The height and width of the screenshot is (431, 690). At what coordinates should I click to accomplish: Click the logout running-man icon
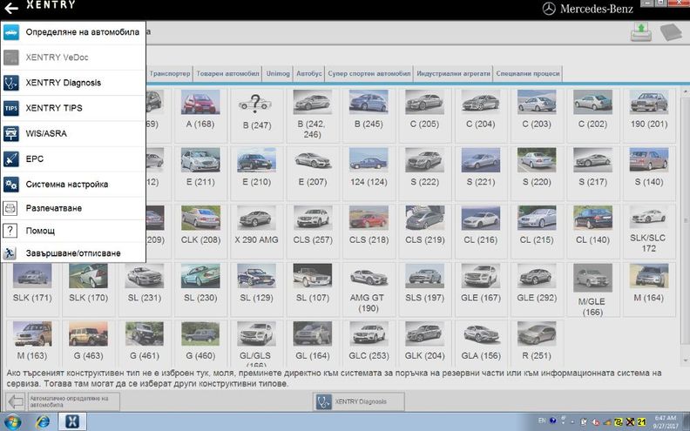click(x=10, y=253)
